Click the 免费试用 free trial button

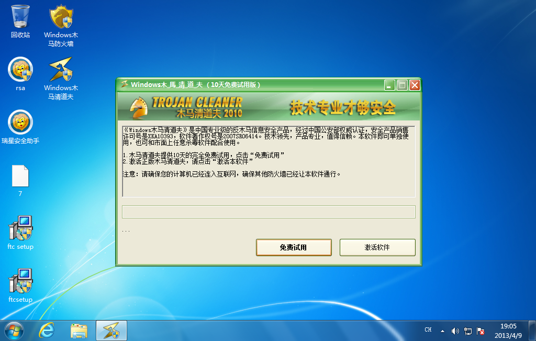click(x=294, y=247)
